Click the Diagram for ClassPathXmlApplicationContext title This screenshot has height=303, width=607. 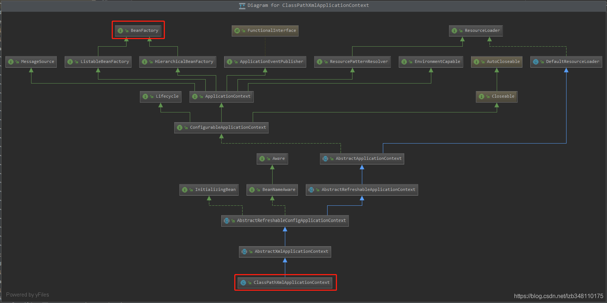click(x=308, y=5)
